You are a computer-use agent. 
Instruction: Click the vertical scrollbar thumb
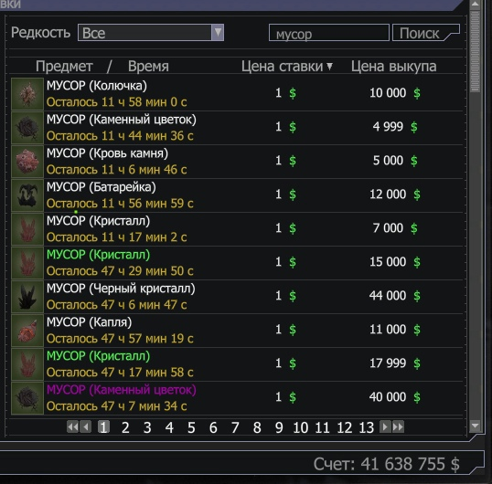coord(475,51)
